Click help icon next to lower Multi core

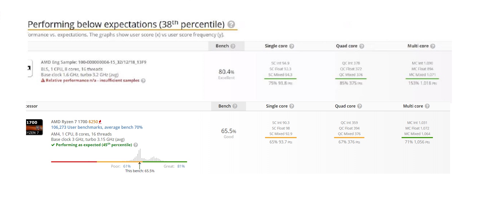point(427,106)
